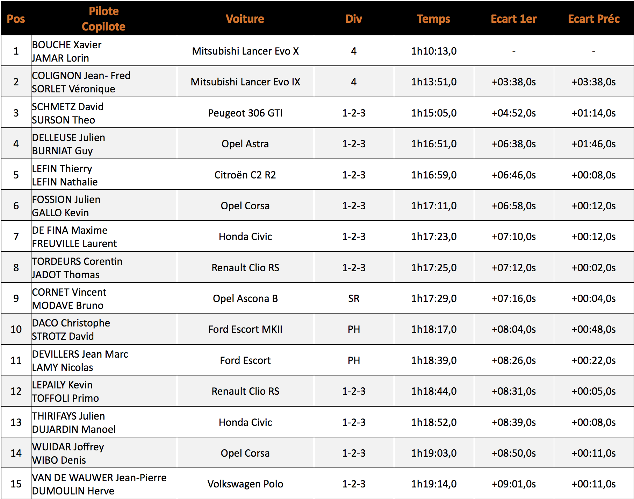Select the Pilote Copilote column header

[x=104, y=19]
